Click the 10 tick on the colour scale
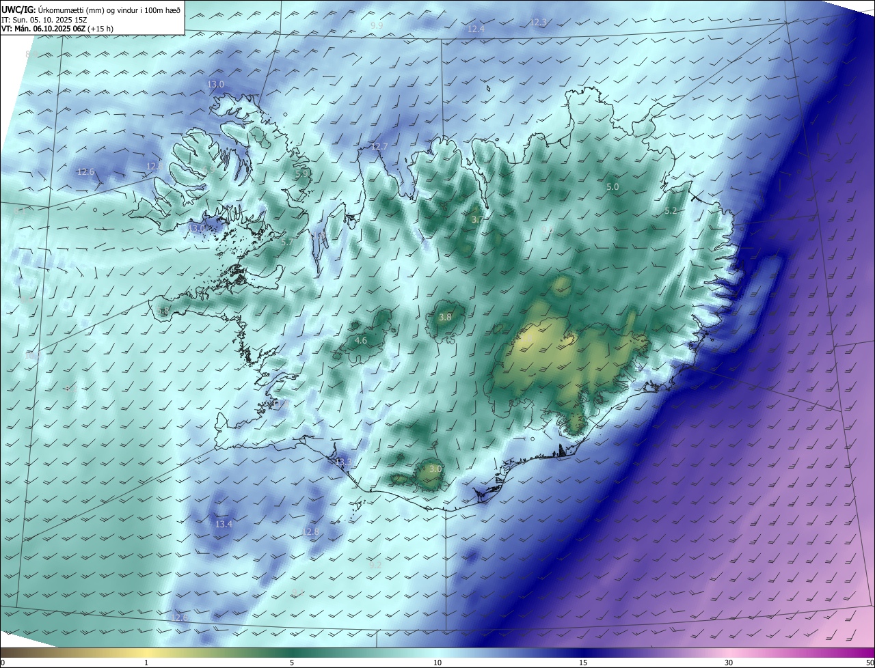The height and width of the screenshot is (668, 875). point(437,663)
